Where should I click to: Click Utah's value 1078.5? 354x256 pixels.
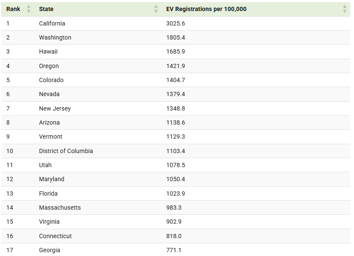click(x=175, y=165)
